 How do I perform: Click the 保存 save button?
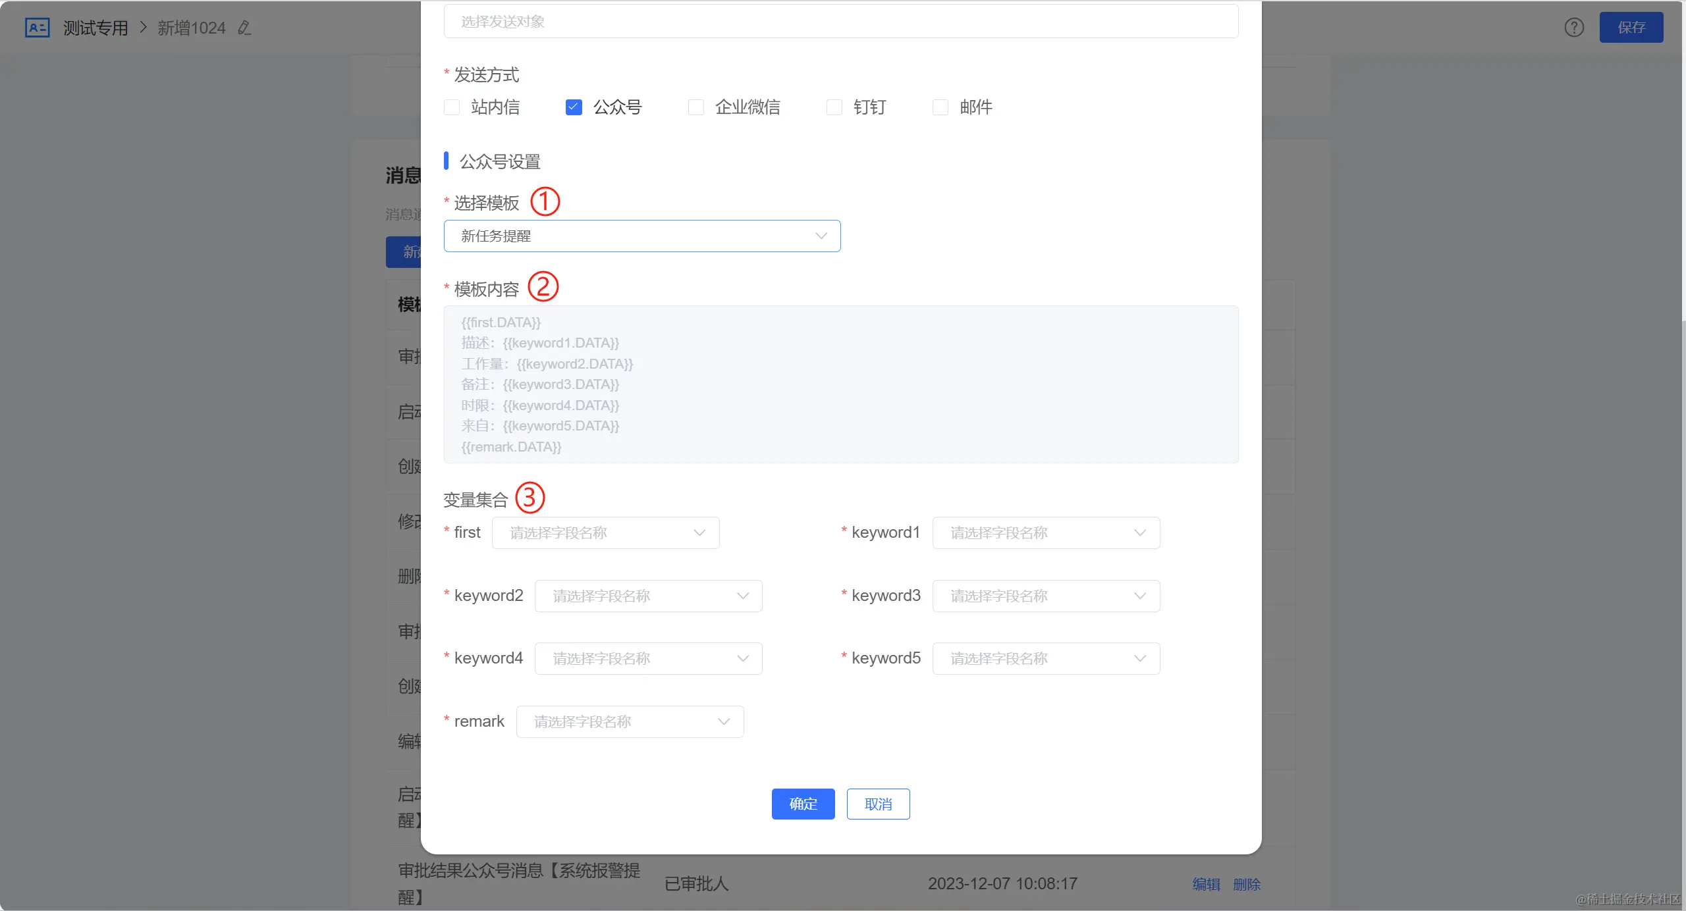click(x=1631, y=28)
